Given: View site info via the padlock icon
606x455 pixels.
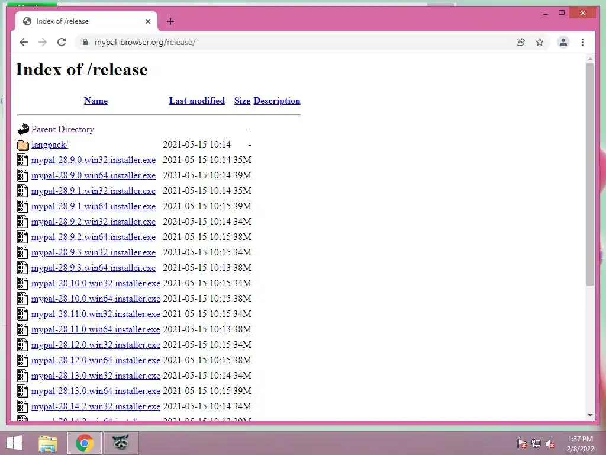Looking at the screenshot, I should click(x=85, y=42).
